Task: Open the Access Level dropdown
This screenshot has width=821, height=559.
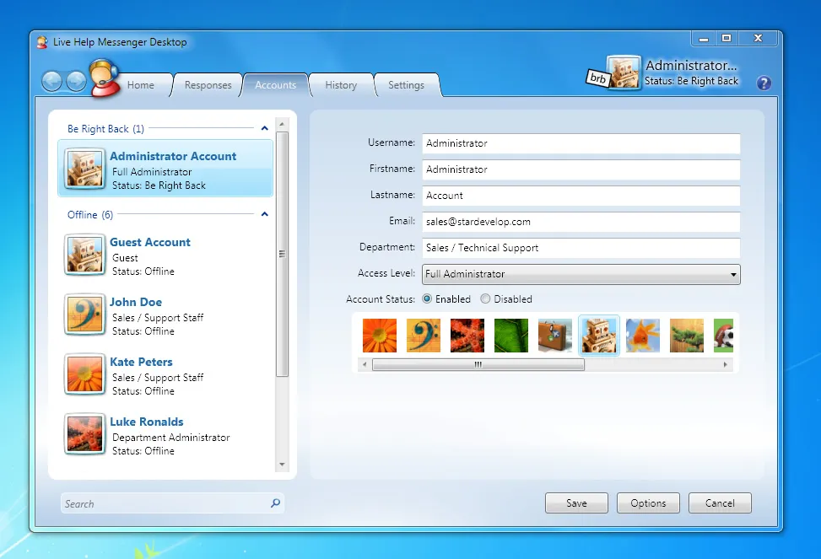Action: [581, 274]
